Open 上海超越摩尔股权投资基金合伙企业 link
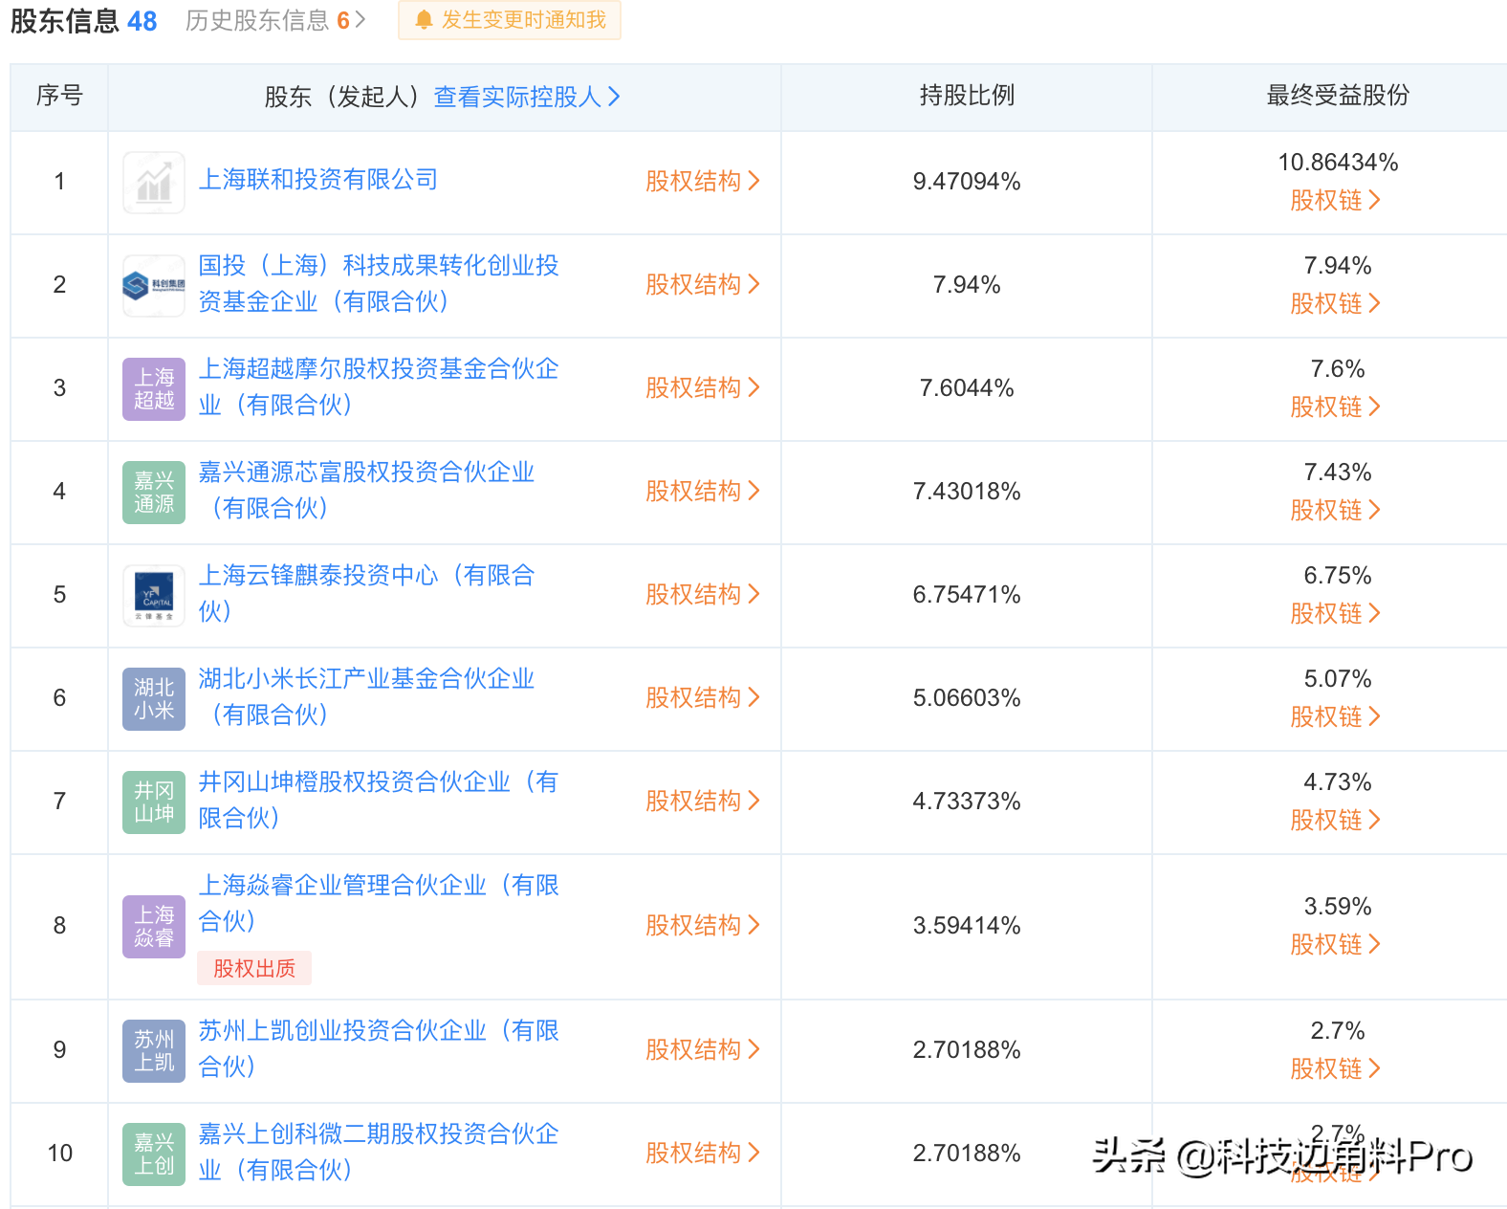 click(379, 386)
